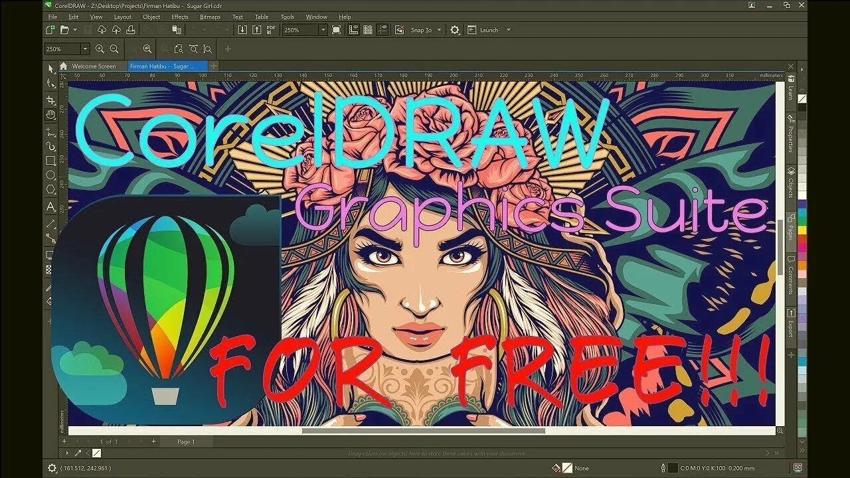Open the Layout menu
Screen dimensions: 850x478
(x=122, y=17)
